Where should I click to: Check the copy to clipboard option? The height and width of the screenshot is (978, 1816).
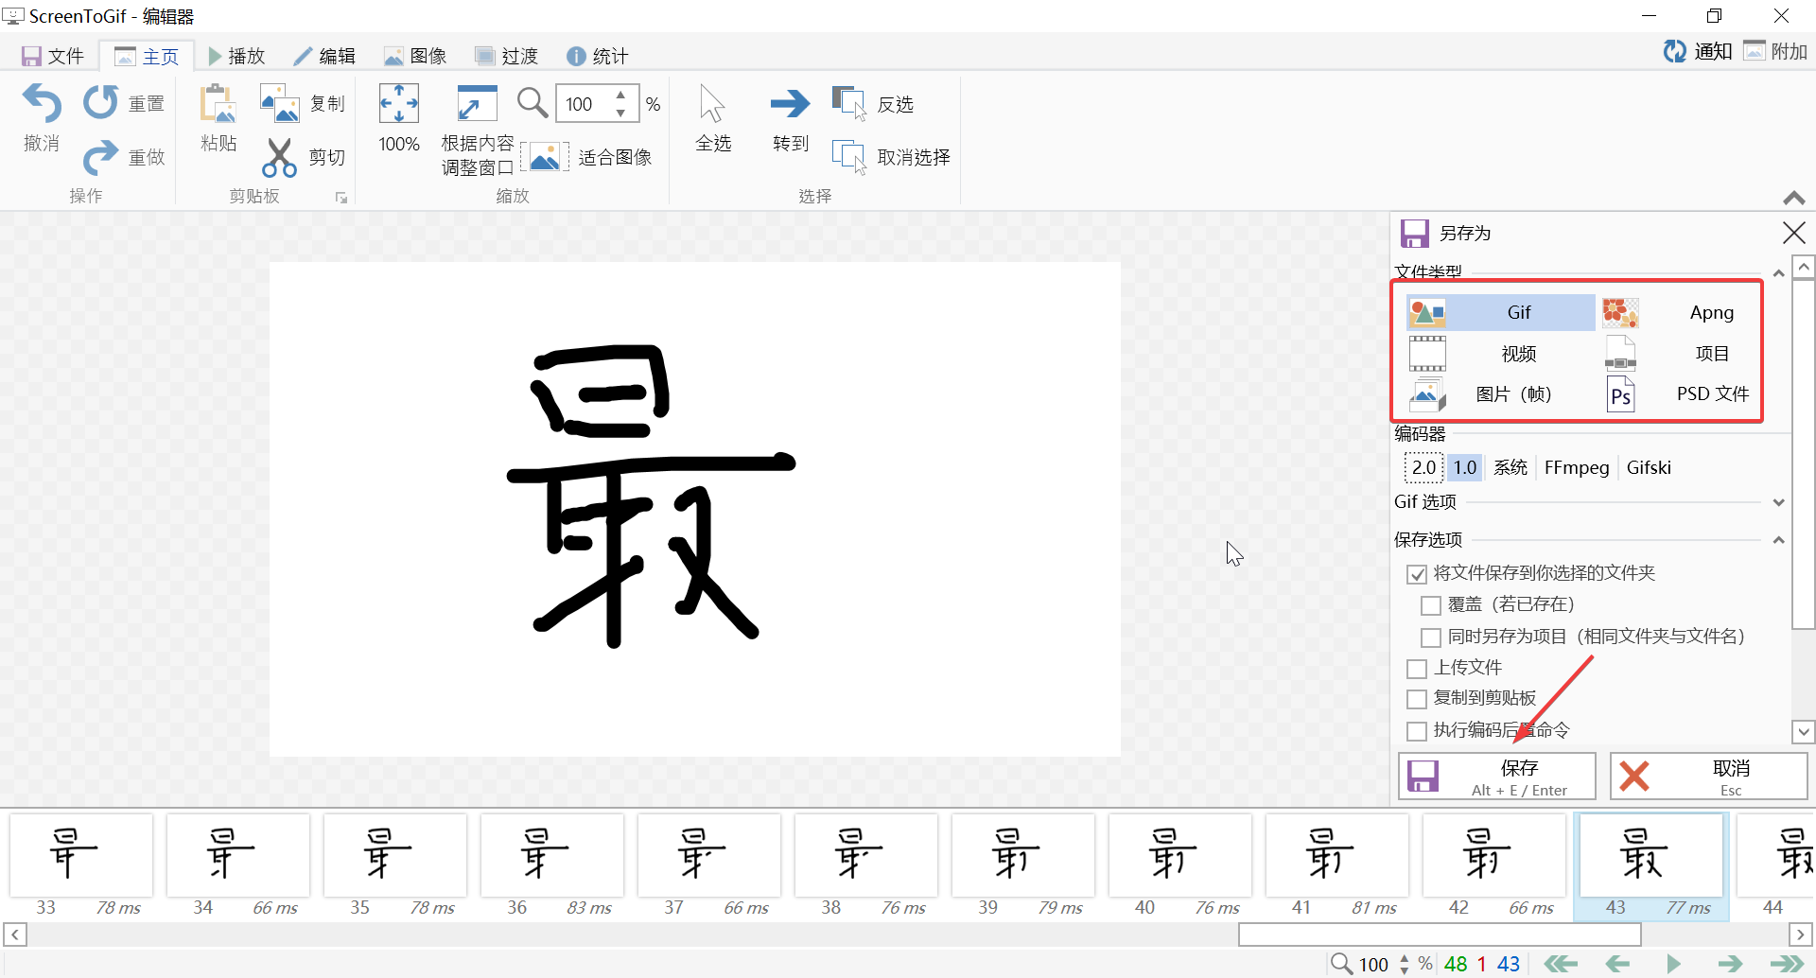click(1417, 699)
